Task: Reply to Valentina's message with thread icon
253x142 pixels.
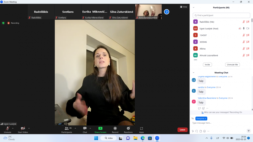Action: (x=199, y=108)
